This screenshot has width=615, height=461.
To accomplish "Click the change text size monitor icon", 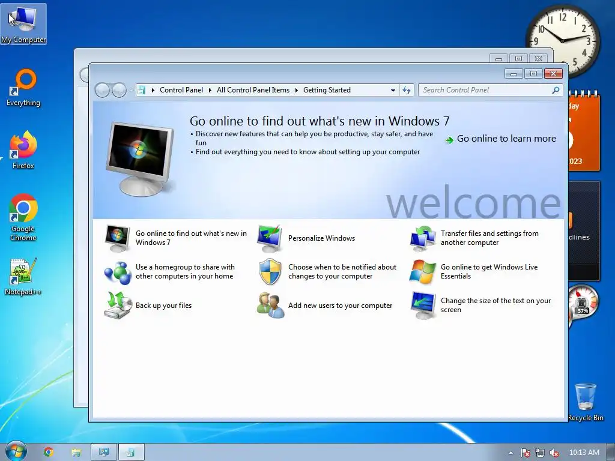I will point(423,306).
